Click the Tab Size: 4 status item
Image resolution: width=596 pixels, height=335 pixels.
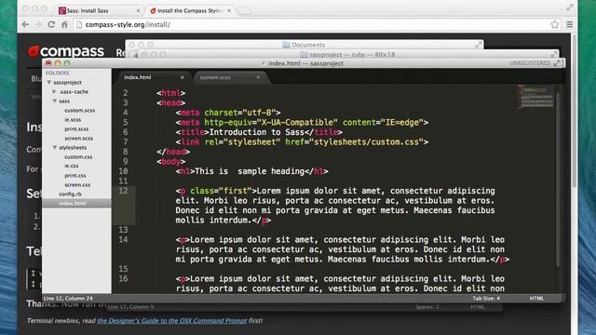pyautogui.click(x=486, y=298)
